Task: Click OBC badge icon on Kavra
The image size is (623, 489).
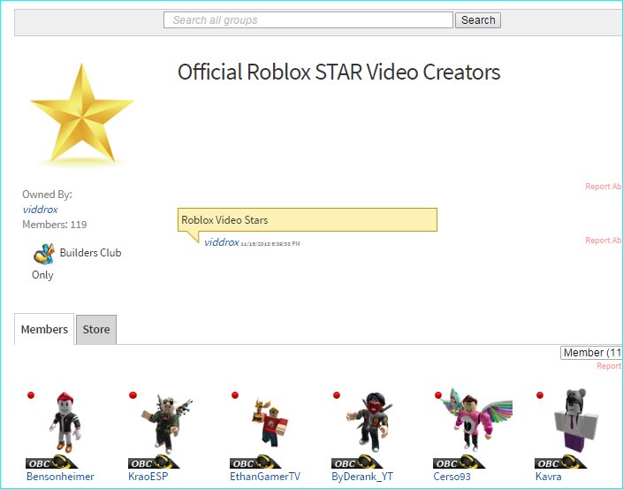Action: click(x=560, y=462)
